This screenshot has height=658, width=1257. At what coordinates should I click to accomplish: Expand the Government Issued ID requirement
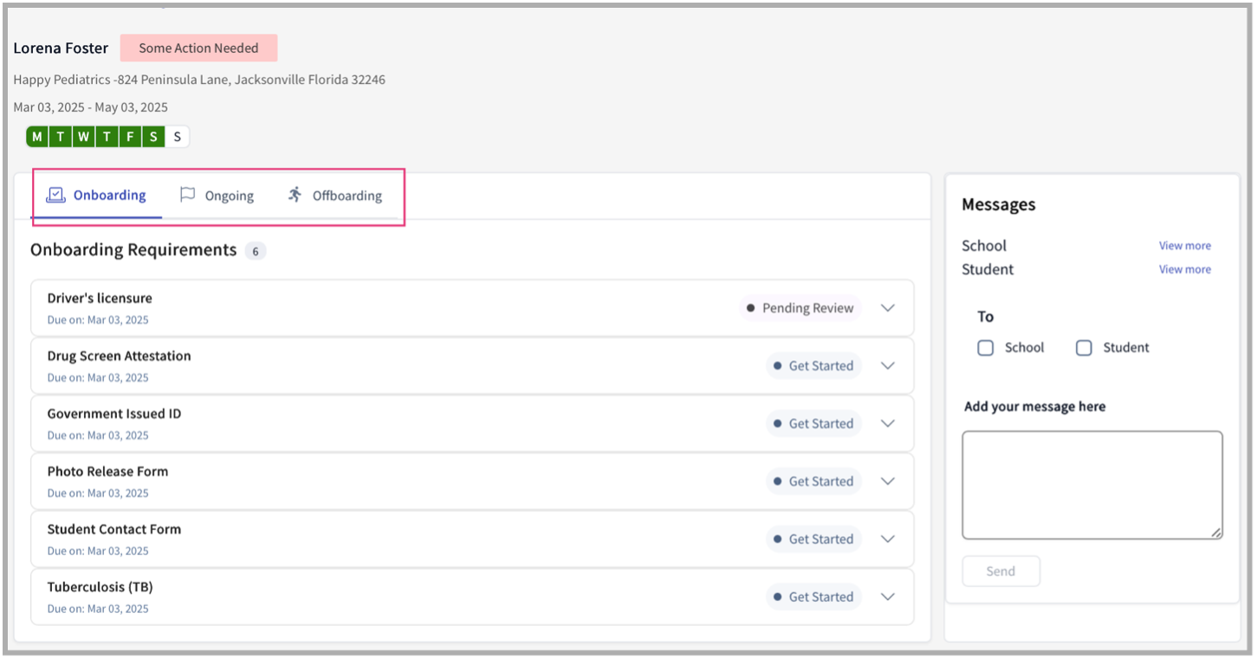tap(887, 423)
